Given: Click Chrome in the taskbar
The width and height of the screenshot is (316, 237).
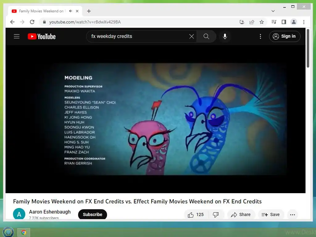Looking at the screenshot, I should point(24,232).
